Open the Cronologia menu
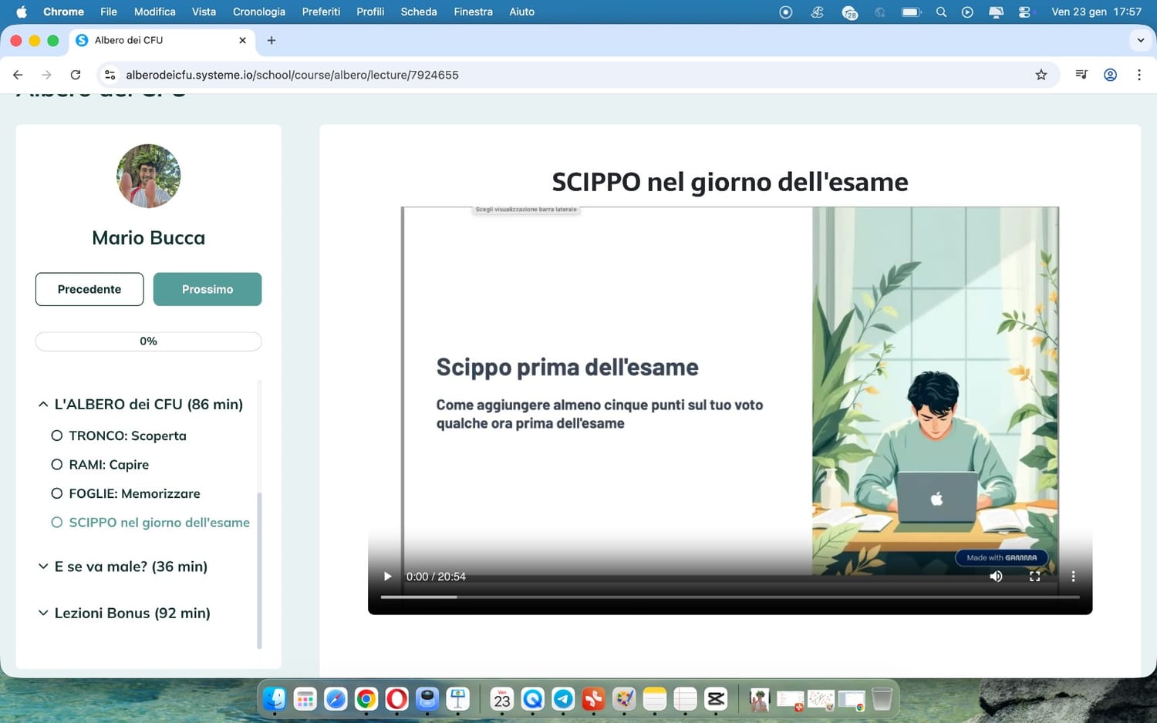1157x723 pixels. pos(259,12)
